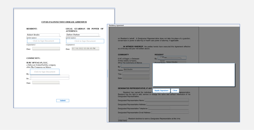Click Community Date field in Residency Agreement
Viewport: 254px width, 130px height.
136,78
